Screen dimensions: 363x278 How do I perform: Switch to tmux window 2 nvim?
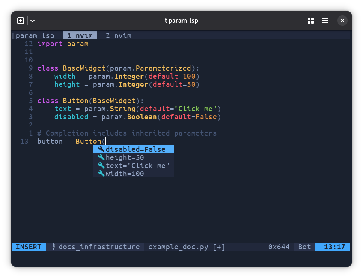click(118, 35)
